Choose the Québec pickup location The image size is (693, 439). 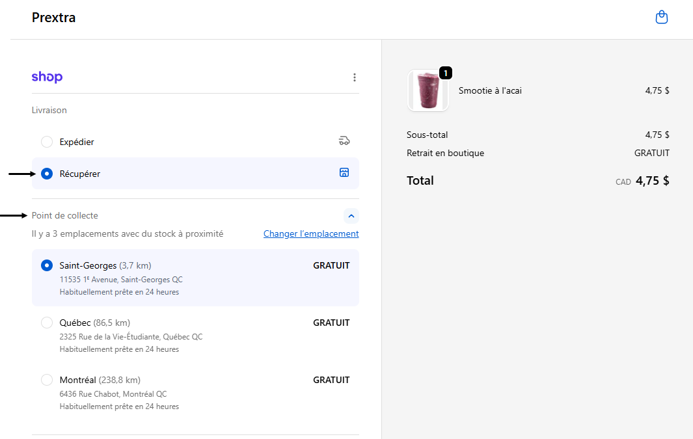pos(47,323)
